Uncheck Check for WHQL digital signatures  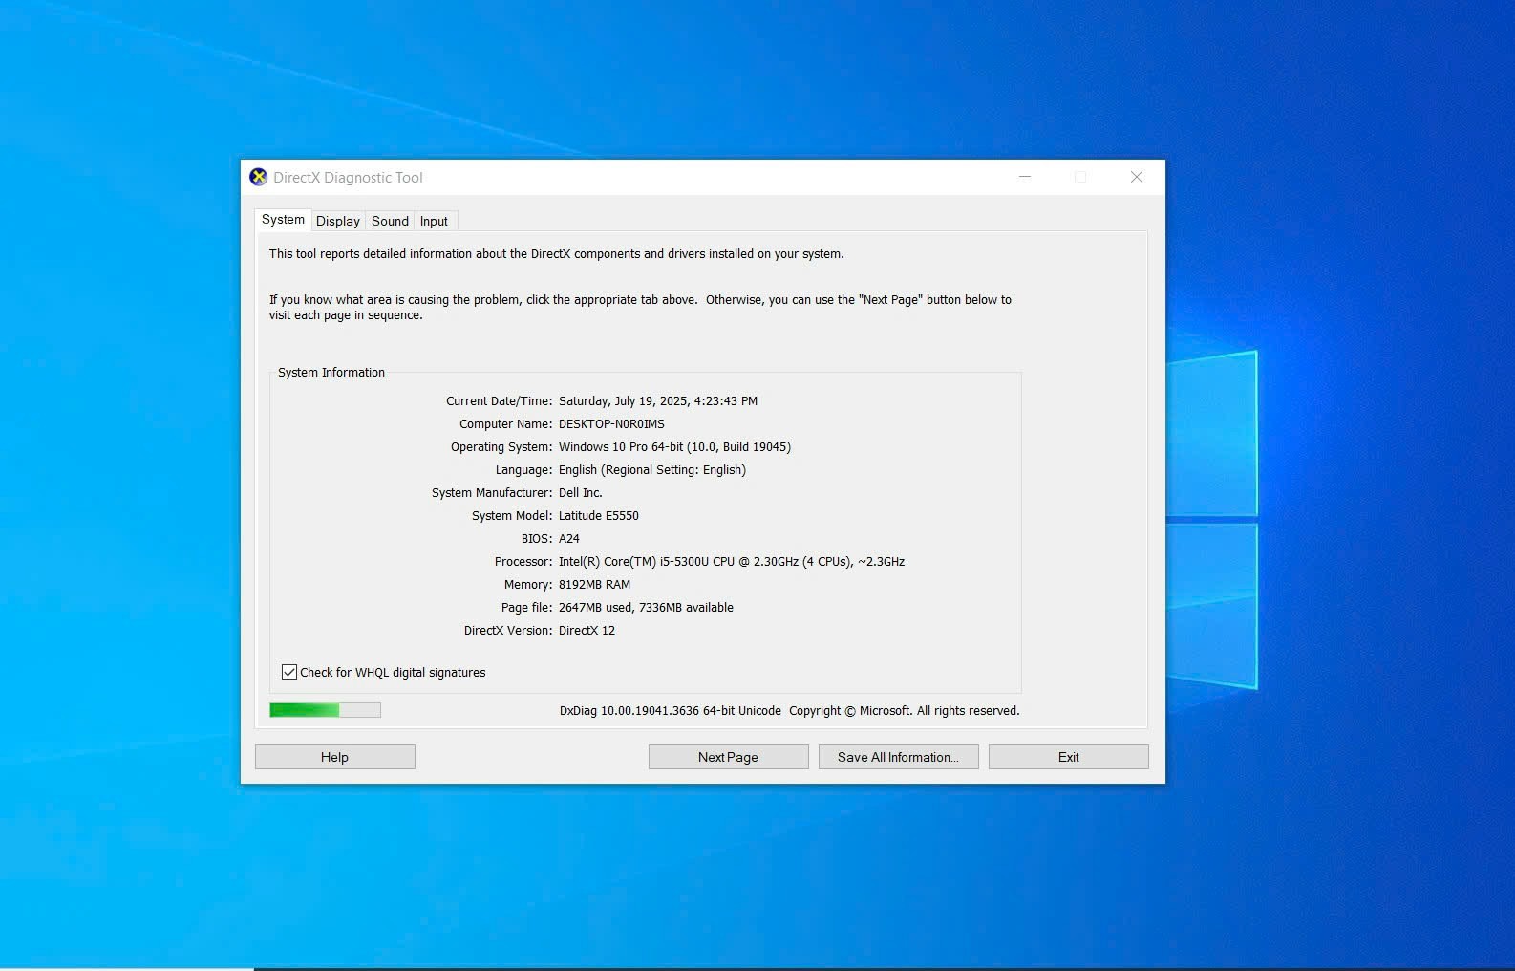click(x=289, y=672)
